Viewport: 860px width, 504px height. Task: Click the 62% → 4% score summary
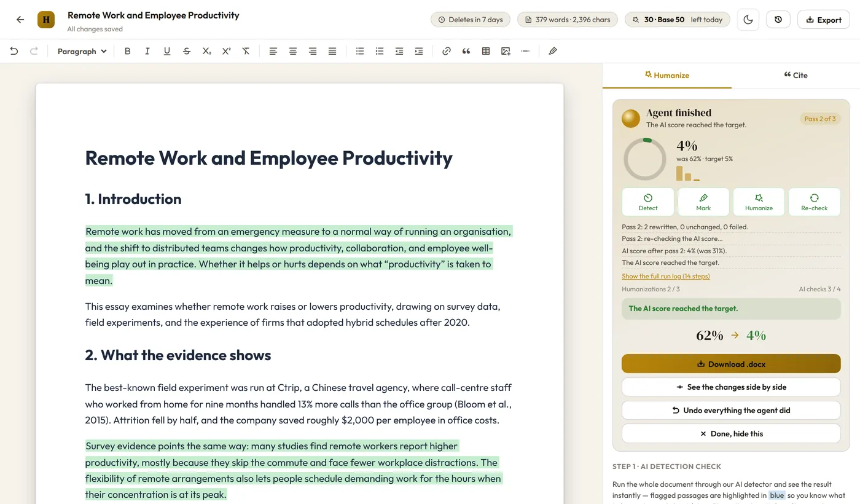tap(731, 336)
